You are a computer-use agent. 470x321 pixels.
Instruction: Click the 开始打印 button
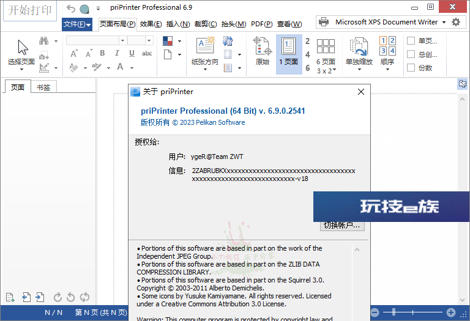coord(29,10)
